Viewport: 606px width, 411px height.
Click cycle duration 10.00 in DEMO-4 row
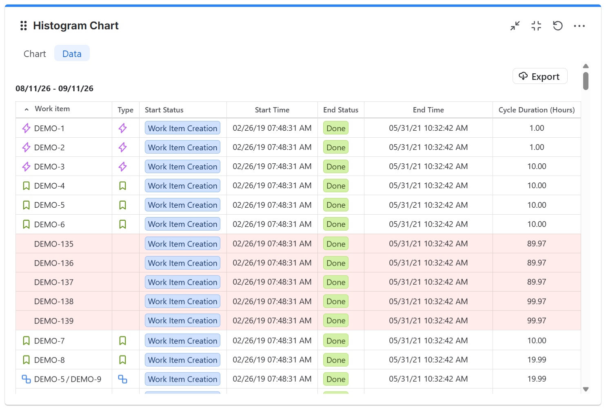click(x=537, y=185)
